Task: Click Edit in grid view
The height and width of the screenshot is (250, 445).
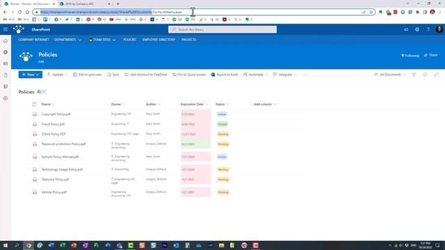Action: tap(87, 74)
